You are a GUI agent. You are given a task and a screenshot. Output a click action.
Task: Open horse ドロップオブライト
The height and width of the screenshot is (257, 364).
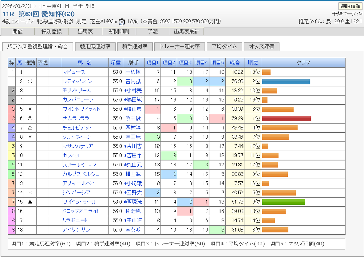81,211
